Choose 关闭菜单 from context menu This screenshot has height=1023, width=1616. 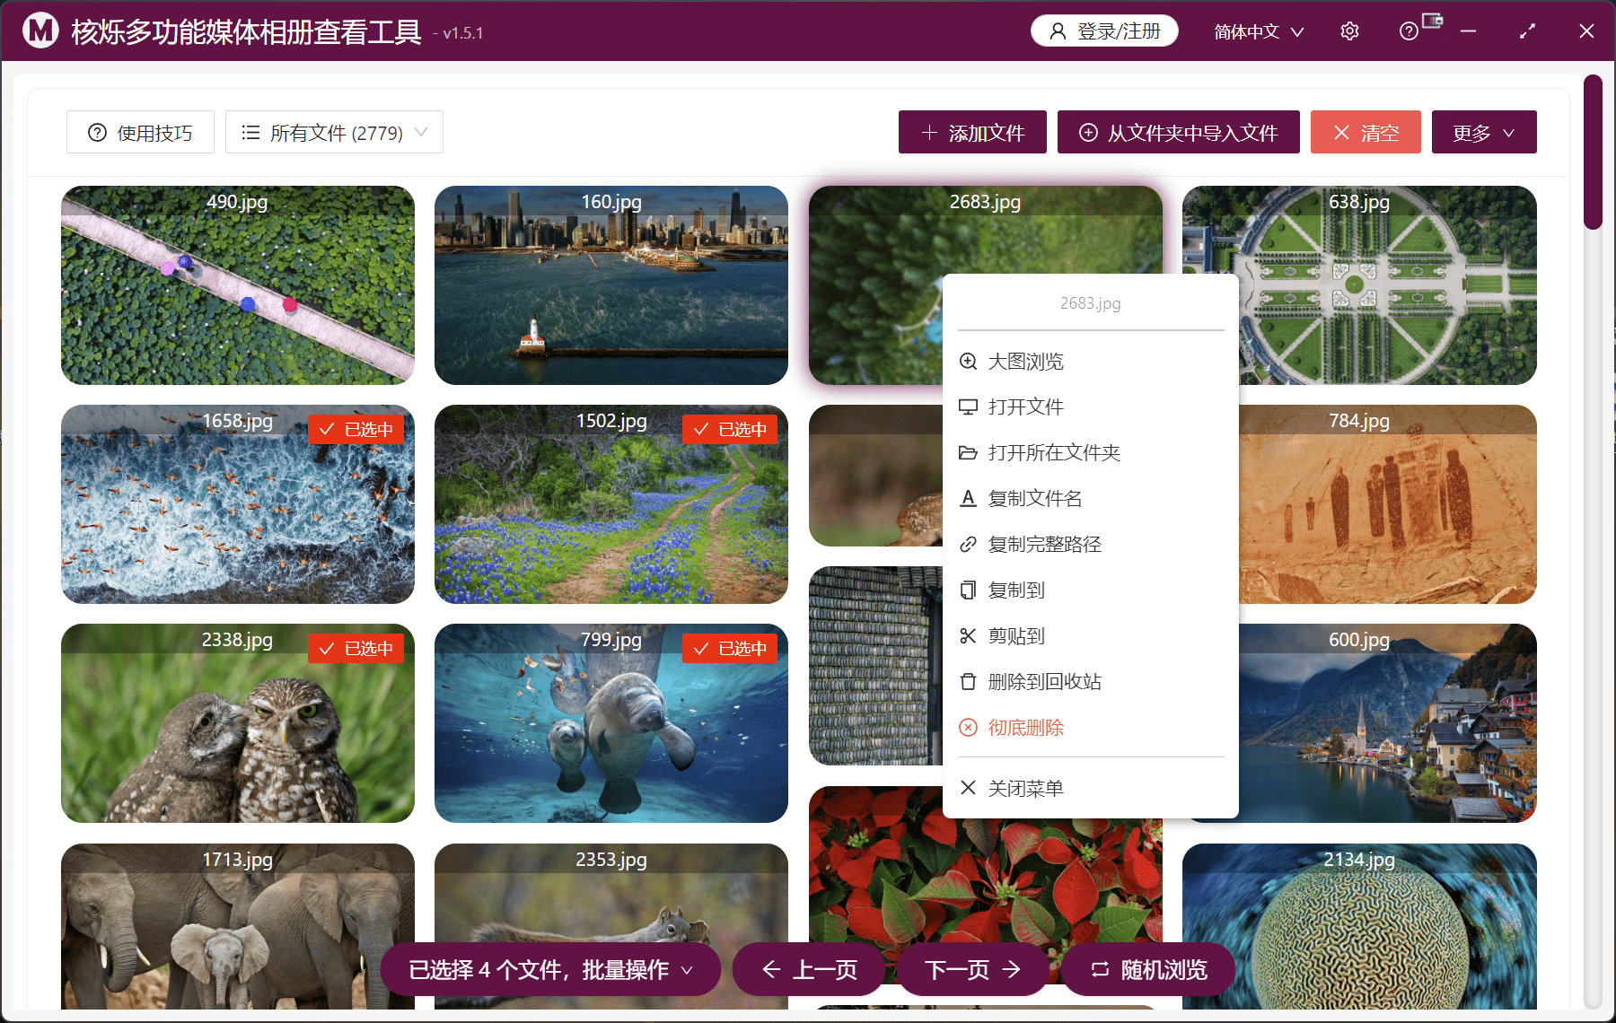(1091, 788)
